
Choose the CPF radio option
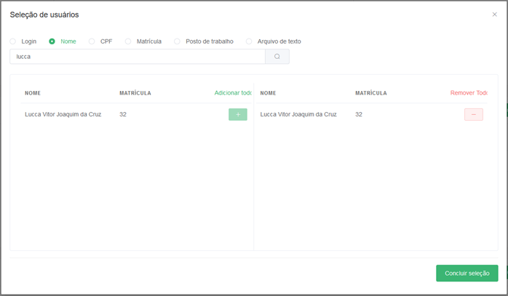92,41
